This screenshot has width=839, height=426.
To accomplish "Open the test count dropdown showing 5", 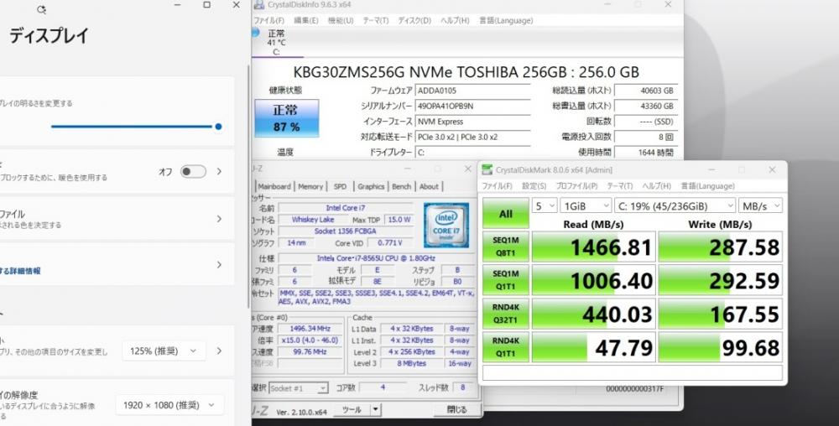I will coord(545,205).
